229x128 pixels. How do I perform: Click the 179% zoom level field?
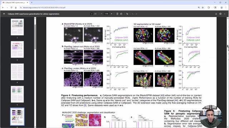coord(107,14)
